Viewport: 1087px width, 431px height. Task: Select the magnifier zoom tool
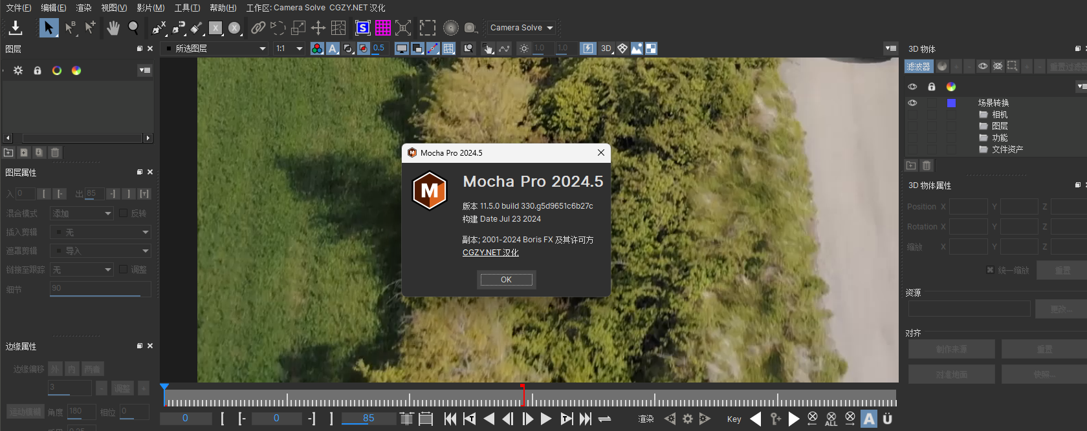click(x=133, y=28)
